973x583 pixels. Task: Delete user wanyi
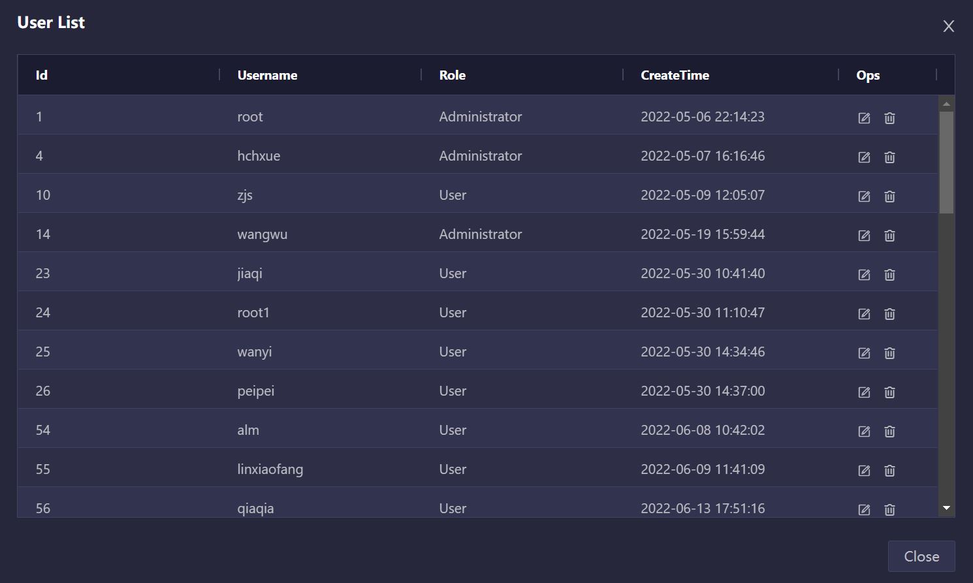889,353
